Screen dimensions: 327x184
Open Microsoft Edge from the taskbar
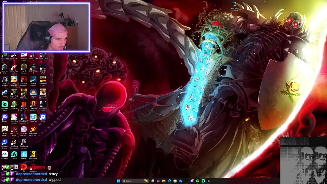(169, 181)
